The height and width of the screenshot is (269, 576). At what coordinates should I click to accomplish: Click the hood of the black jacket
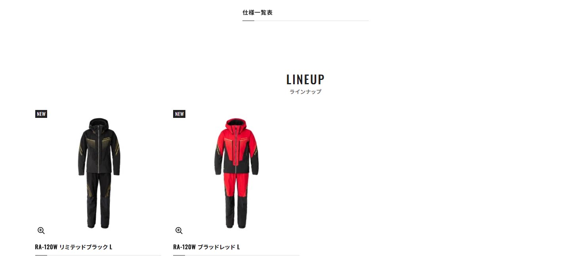pos(99,123)
